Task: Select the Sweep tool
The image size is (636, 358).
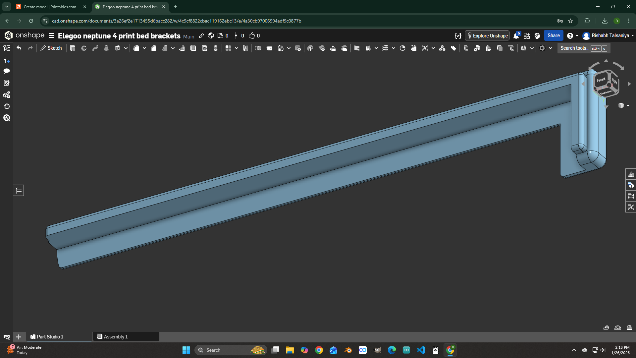Action: (95, 48)
